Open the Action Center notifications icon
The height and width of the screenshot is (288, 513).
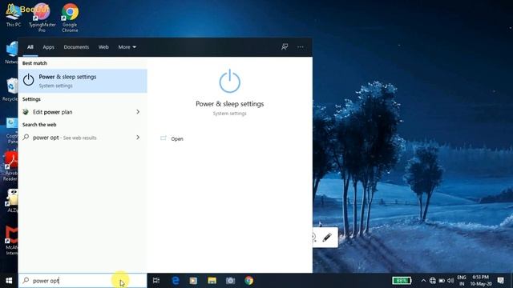click(500, 281)
